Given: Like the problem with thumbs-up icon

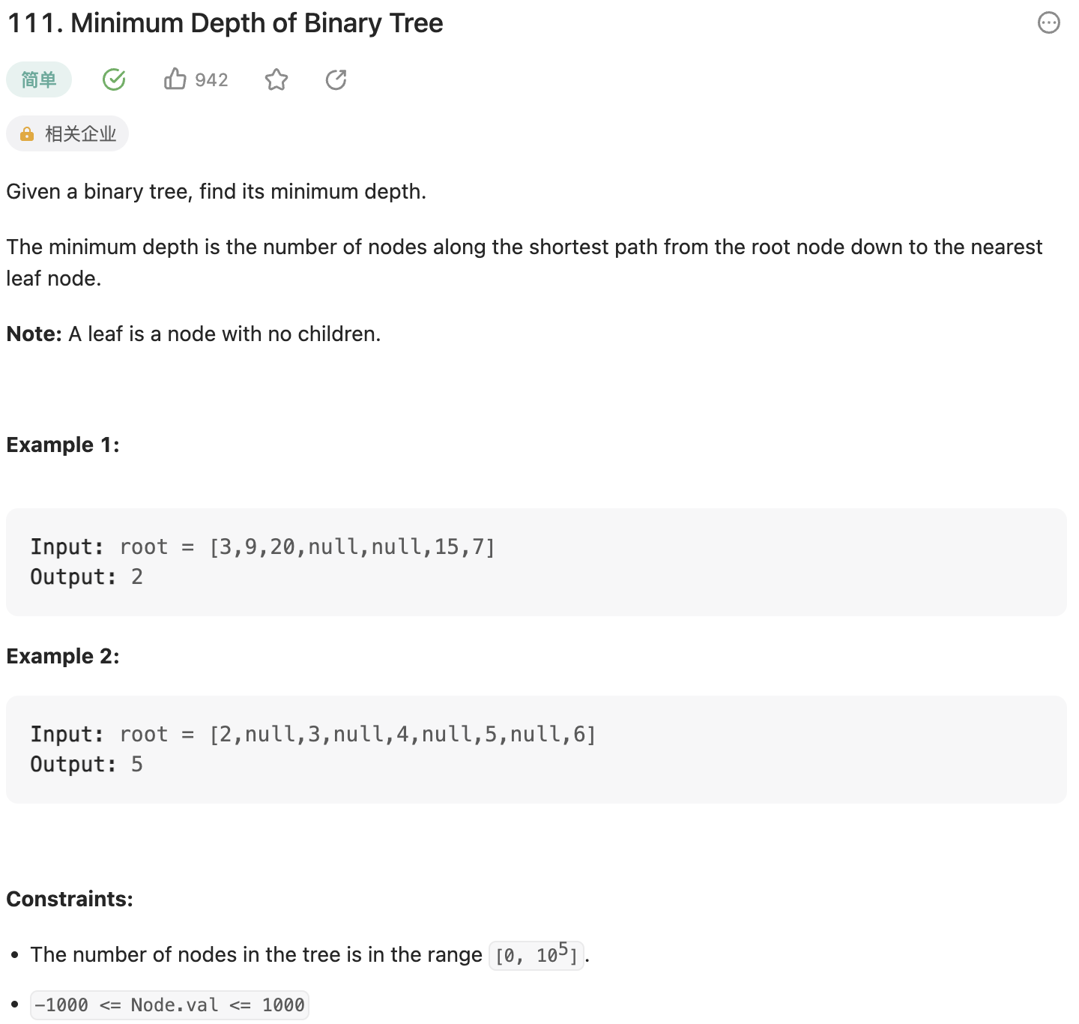Looking at the screenshot, I should point(175,79).
